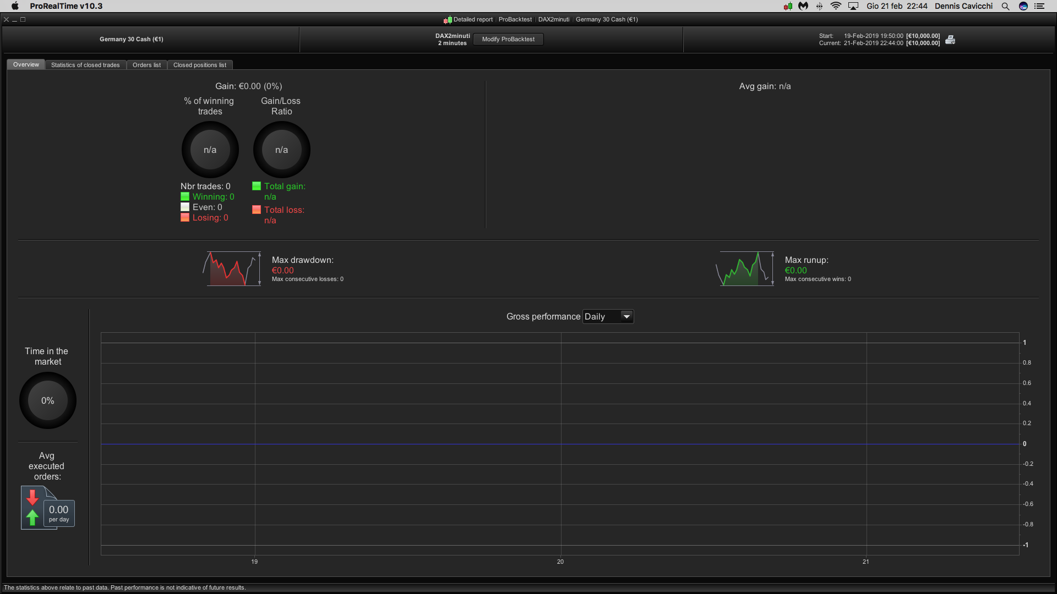Click the green Winning color square
This screenshot has height=594, width=1057.
[185, 197]
